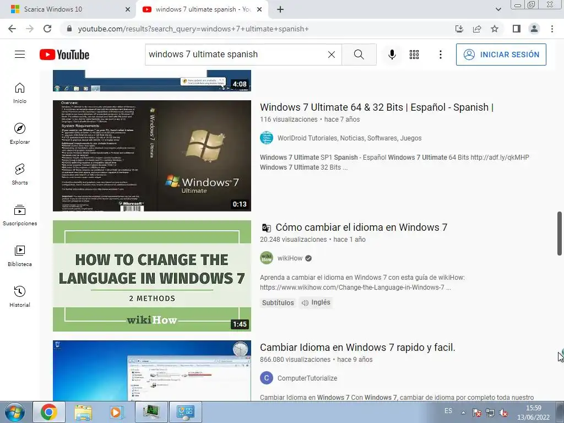Play the Cambiar Idioma desktop thumbnail
564x423 pixels.
(152, 371)
